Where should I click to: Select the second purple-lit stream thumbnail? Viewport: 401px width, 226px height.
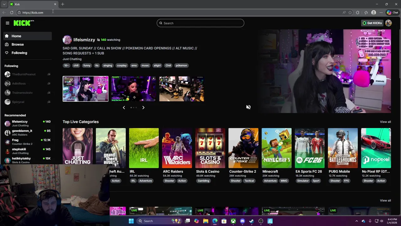pos(133,89)
